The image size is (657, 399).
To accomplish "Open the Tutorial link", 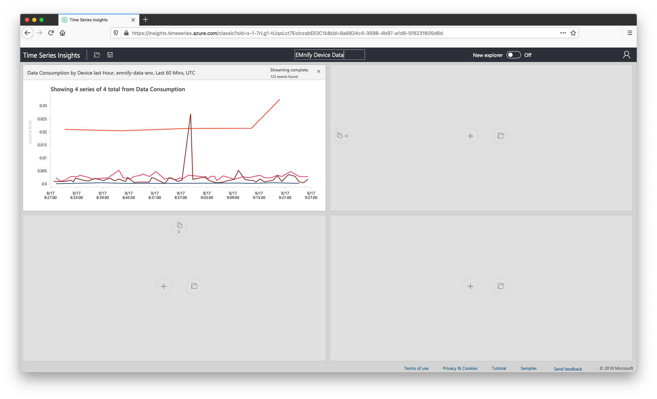I will coord(499,368).
